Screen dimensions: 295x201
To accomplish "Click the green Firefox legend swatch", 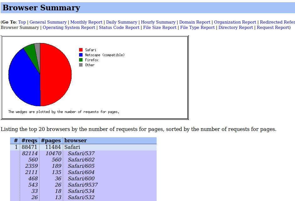I will coord(81,60).
